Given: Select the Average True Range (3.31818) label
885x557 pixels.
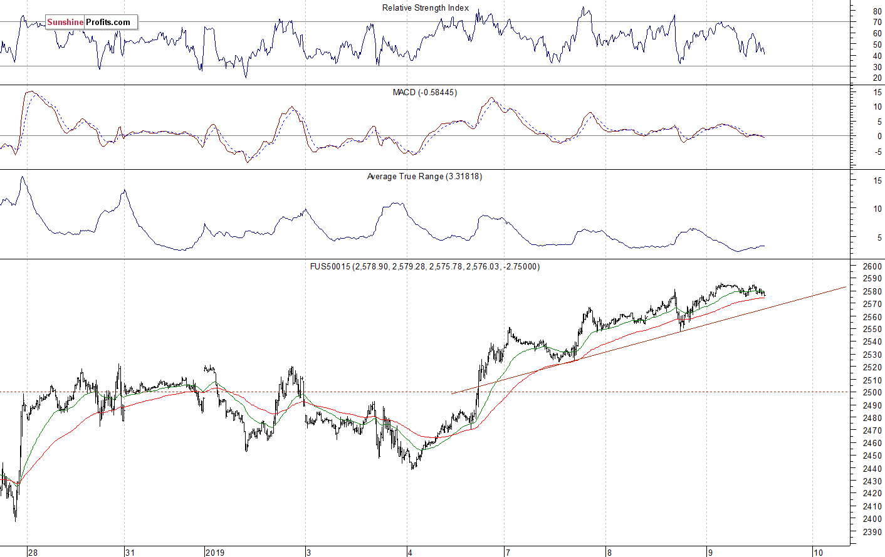Looking at the screenshot, I should (424, 177).
